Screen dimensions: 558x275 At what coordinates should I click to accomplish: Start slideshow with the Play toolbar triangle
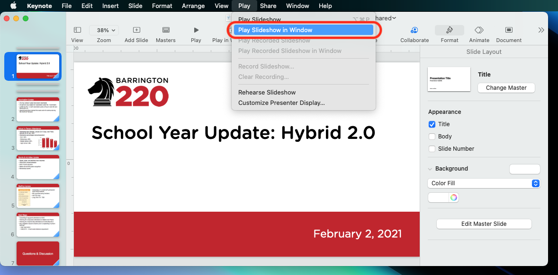point(196,30)
